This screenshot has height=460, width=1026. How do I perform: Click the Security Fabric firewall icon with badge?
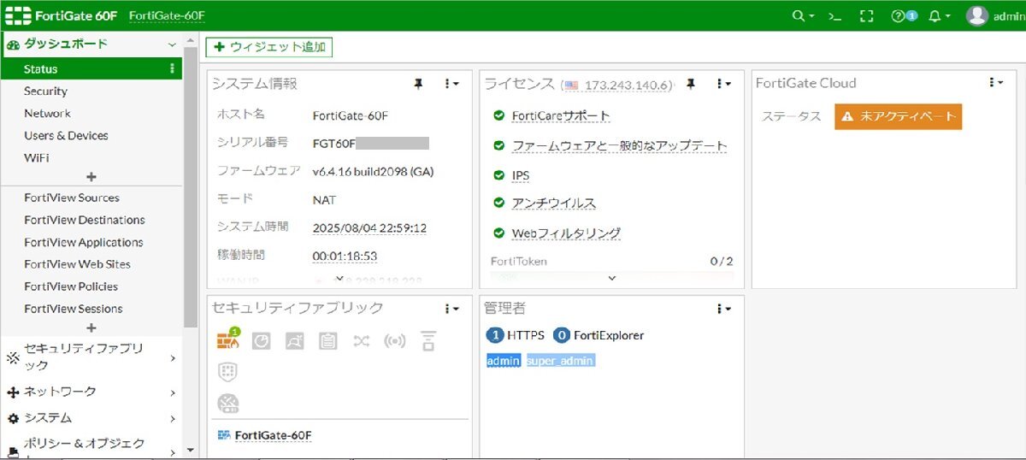pyautogui.click(x=227, y=340)
